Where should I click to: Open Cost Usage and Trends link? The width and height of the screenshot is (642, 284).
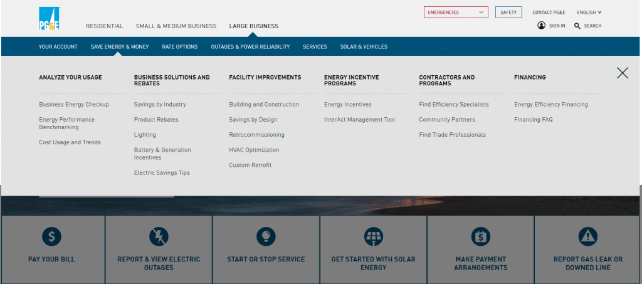pos(70,142)
